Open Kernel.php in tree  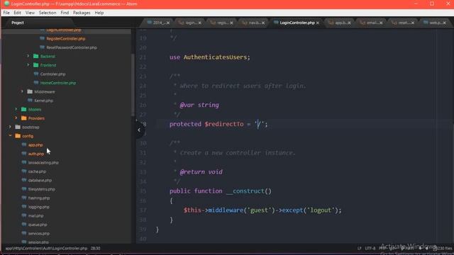point(44,101)
